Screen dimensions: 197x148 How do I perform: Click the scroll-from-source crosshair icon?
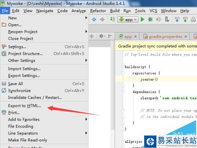pos(92,36)
